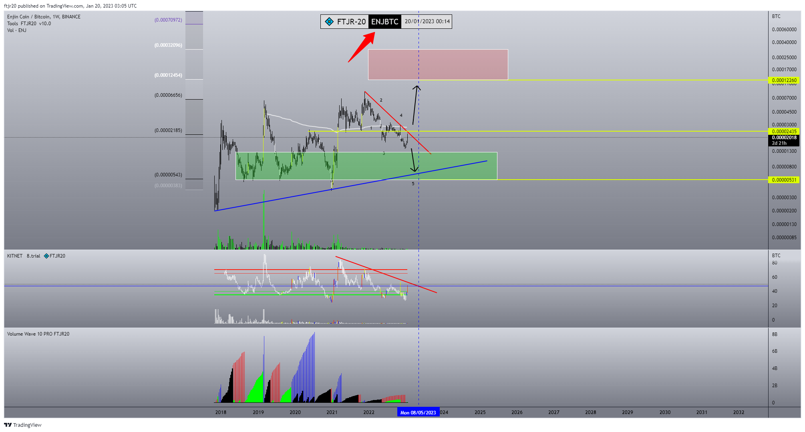Click the (0.00002185) fib level label
The width and height of the screenshot is (805, 432).
(168, 130)
